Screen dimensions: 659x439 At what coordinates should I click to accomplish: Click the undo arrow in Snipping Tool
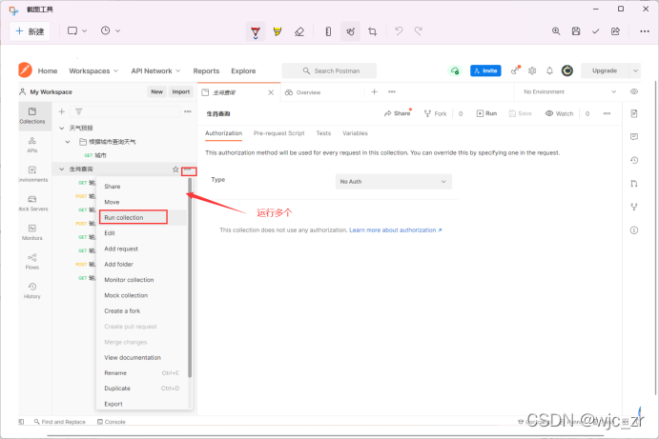pos(399,30)
